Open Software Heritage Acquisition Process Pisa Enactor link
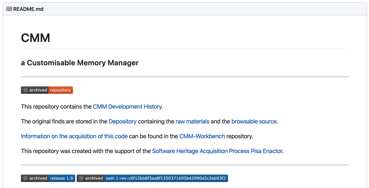 click(217, 151)
